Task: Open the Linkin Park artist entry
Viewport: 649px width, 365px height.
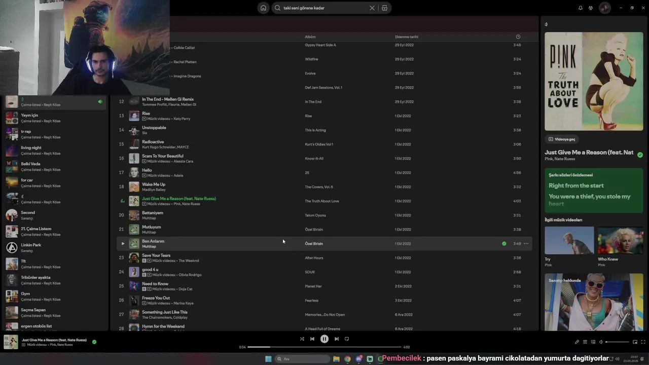Action: click(56, 247)
